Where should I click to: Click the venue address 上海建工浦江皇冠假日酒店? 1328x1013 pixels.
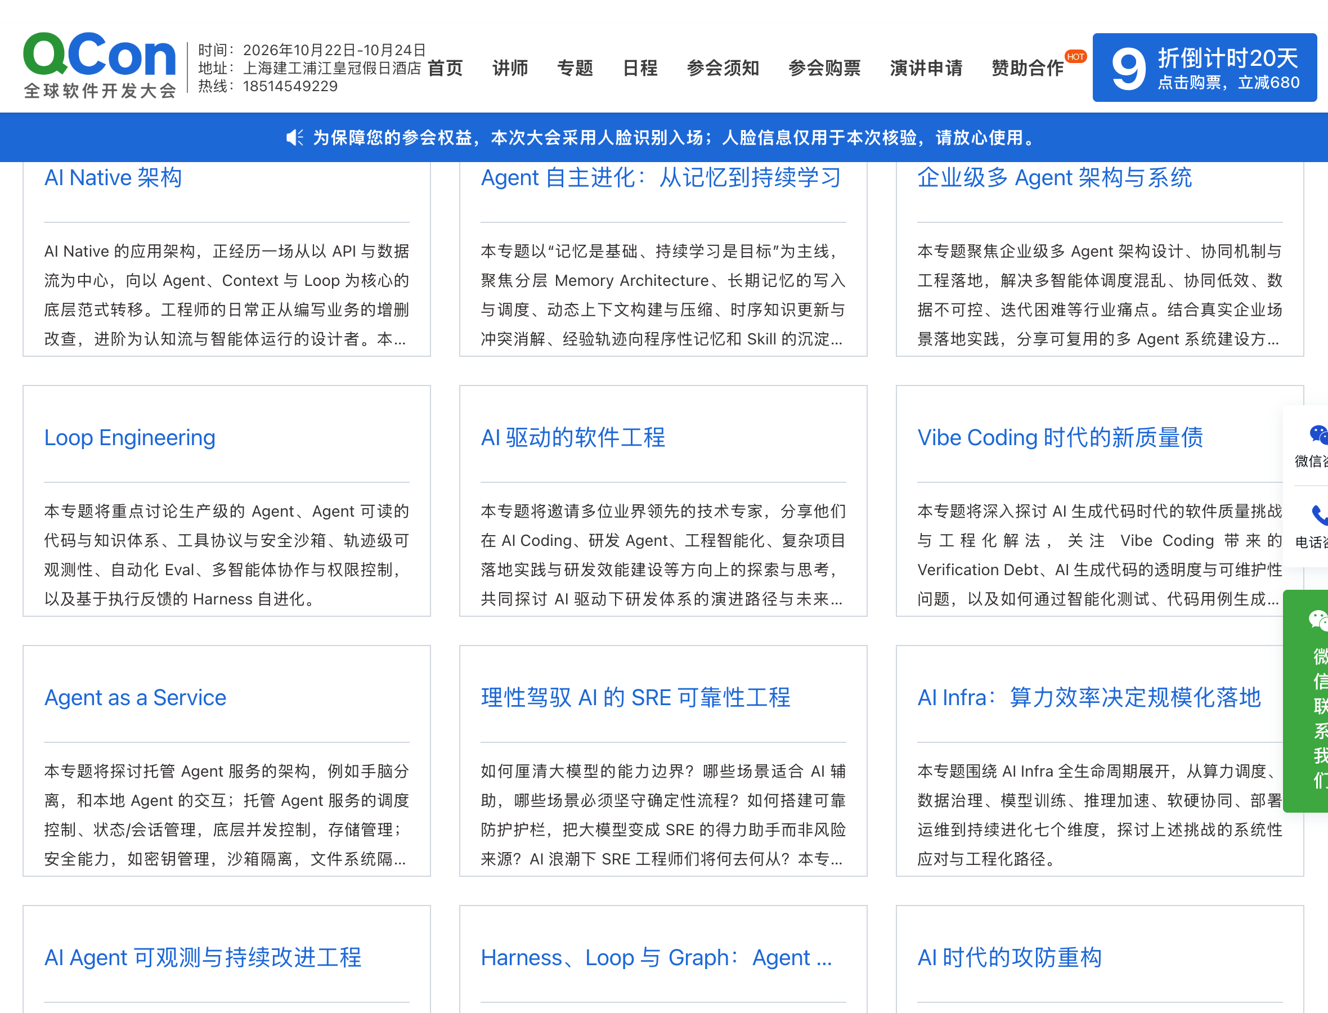pyautogui.click(x=331, y=68)
